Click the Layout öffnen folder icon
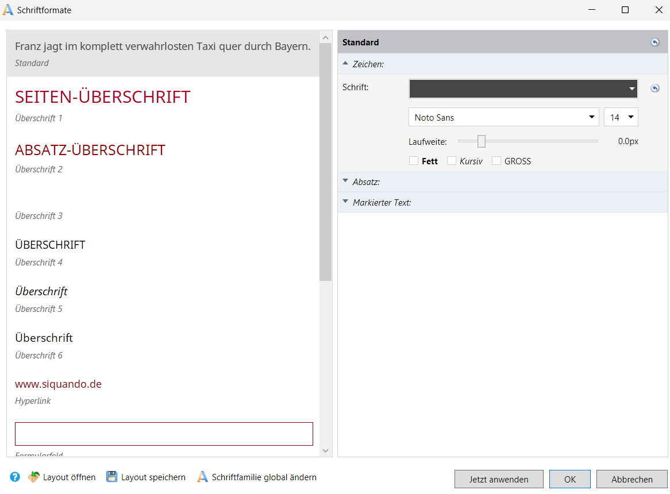This screenshot has height=494, width=670. pos(34,477)
